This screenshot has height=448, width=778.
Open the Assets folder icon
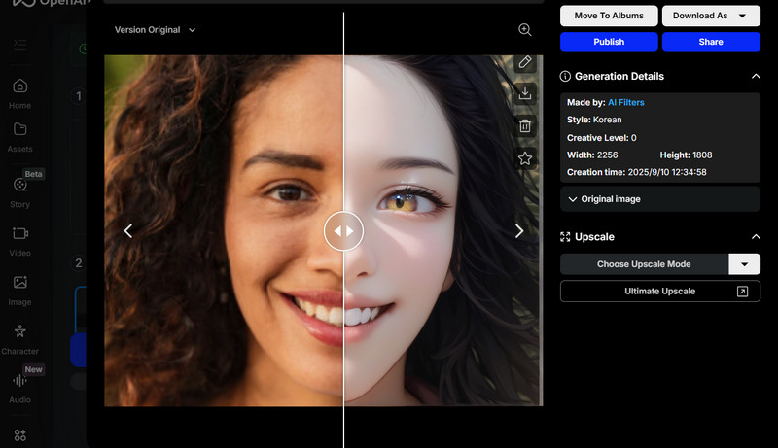click(x=19, y=129)
